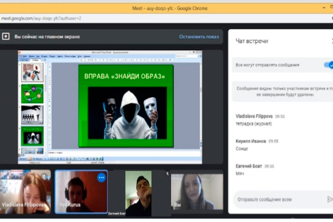
Task: Click the send message arrow icon
Action: [330, 199]
